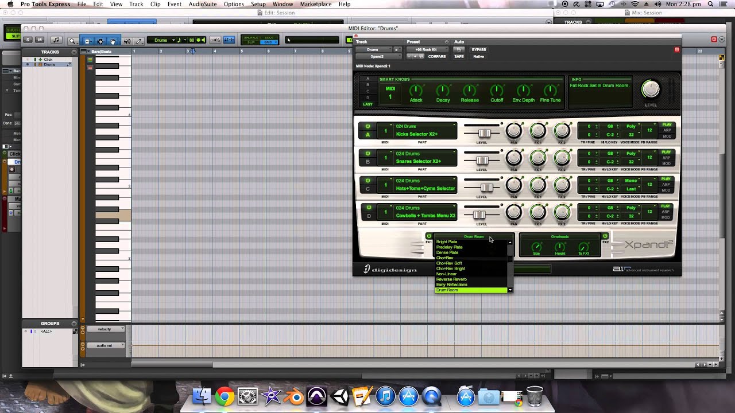
Task: Toggle the FX1 power button
Action: click(429, 236)
